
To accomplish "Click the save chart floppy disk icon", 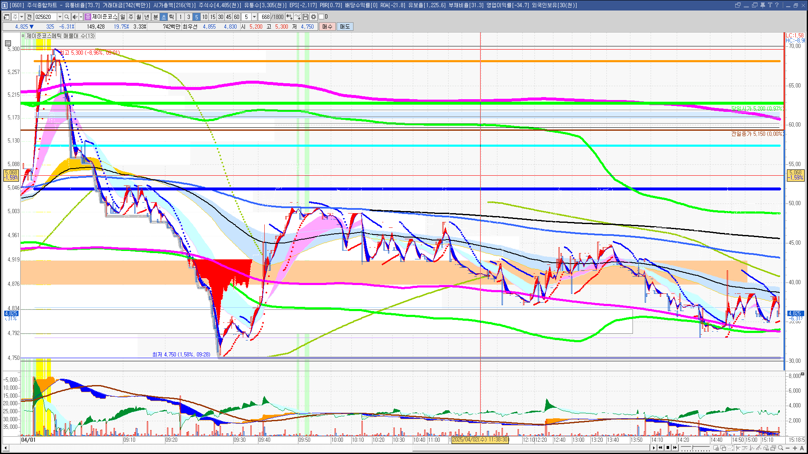I will [x=306, y=17].
